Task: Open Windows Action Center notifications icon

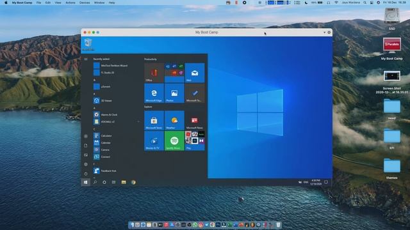Action: pos(326,182)
